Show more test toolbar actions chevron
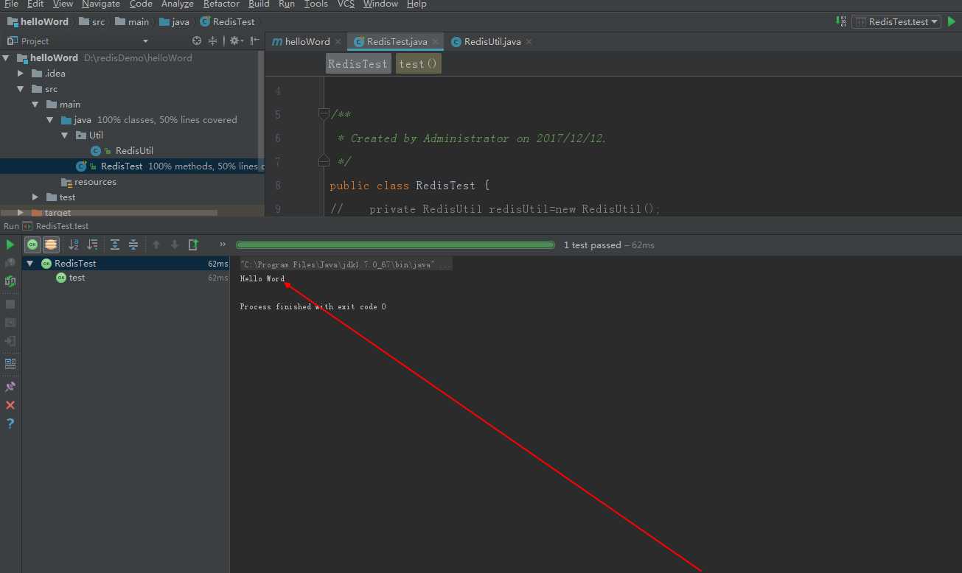 tap(223, 245)
